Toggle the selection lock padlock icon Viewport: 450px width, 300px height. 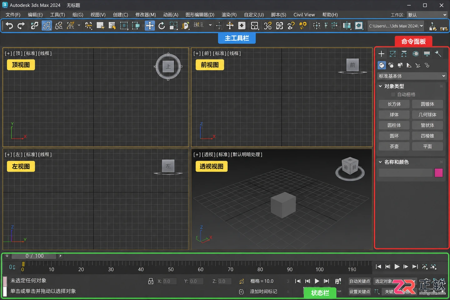[x=151, y=281]
